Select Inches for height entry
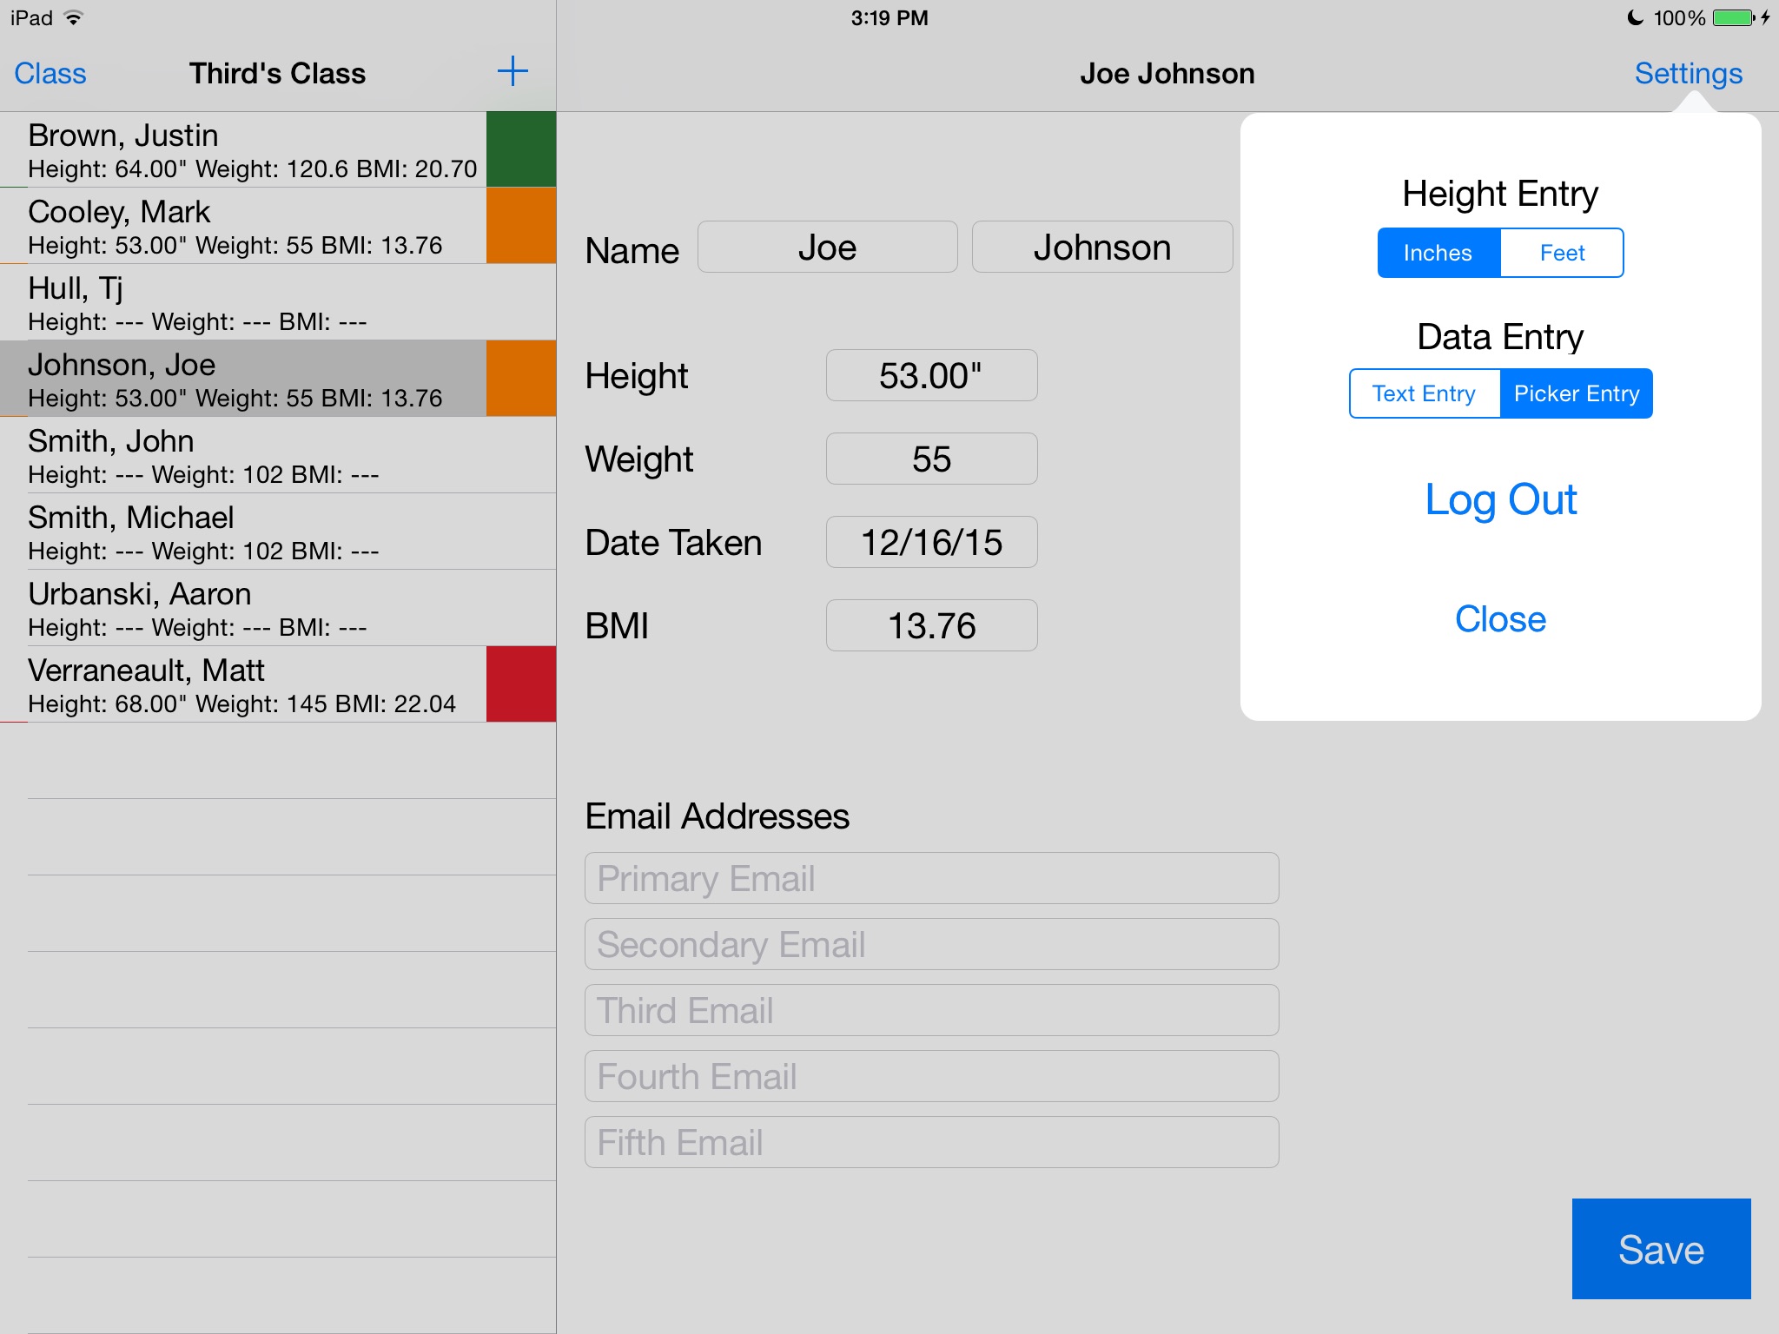This screenshot has width=1779, height=1334. pos(1438,253)
